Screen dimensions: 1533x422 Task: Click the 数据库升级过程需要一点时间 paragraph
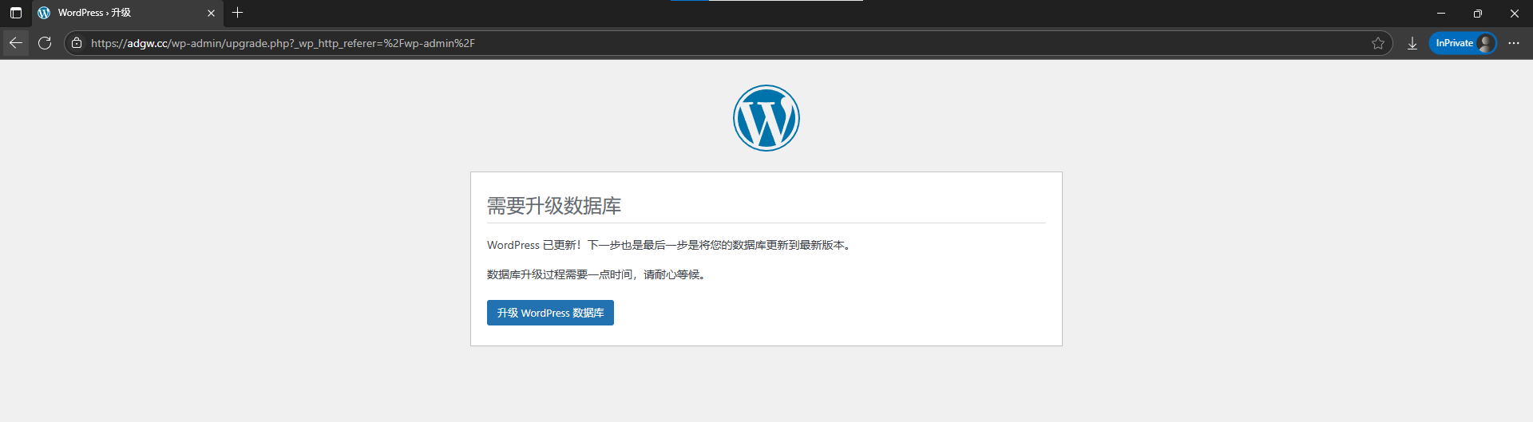point(598,274)
